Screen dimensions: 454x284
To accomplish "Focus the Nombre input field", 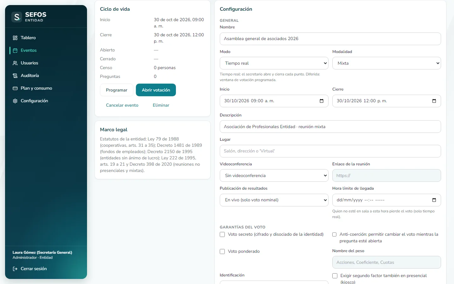I will [x=330, y=39].
